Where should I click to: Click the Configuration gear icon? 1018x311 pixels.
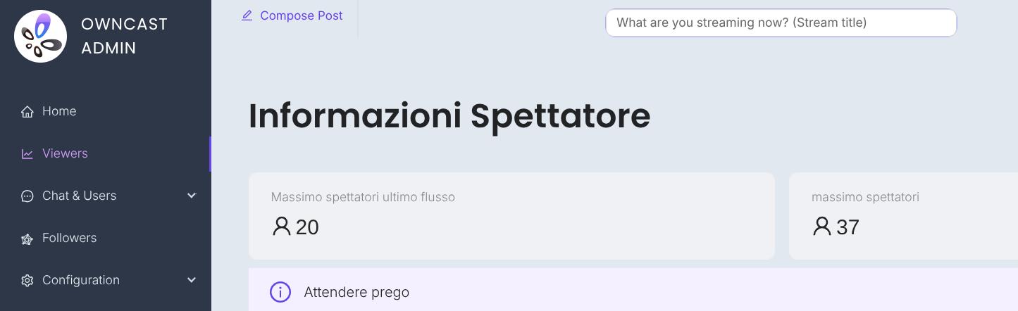27,281
